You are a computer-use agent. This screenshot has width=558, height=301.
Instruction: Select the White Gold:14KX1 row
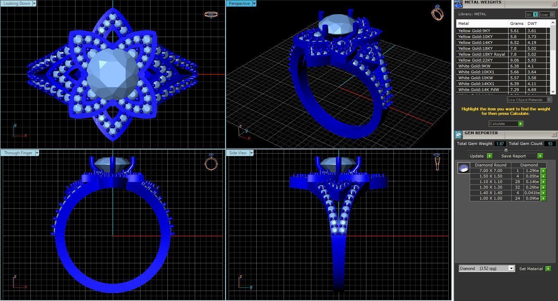tap(503, 84)
